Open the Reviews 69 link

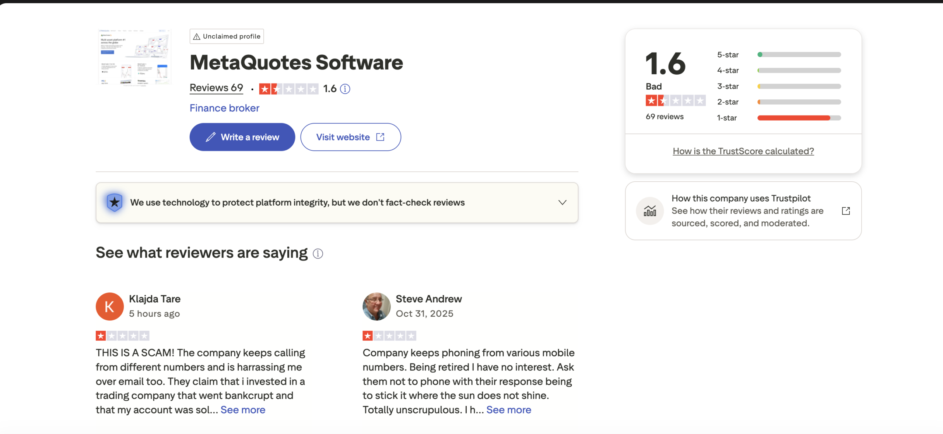[x=216, y=88]
